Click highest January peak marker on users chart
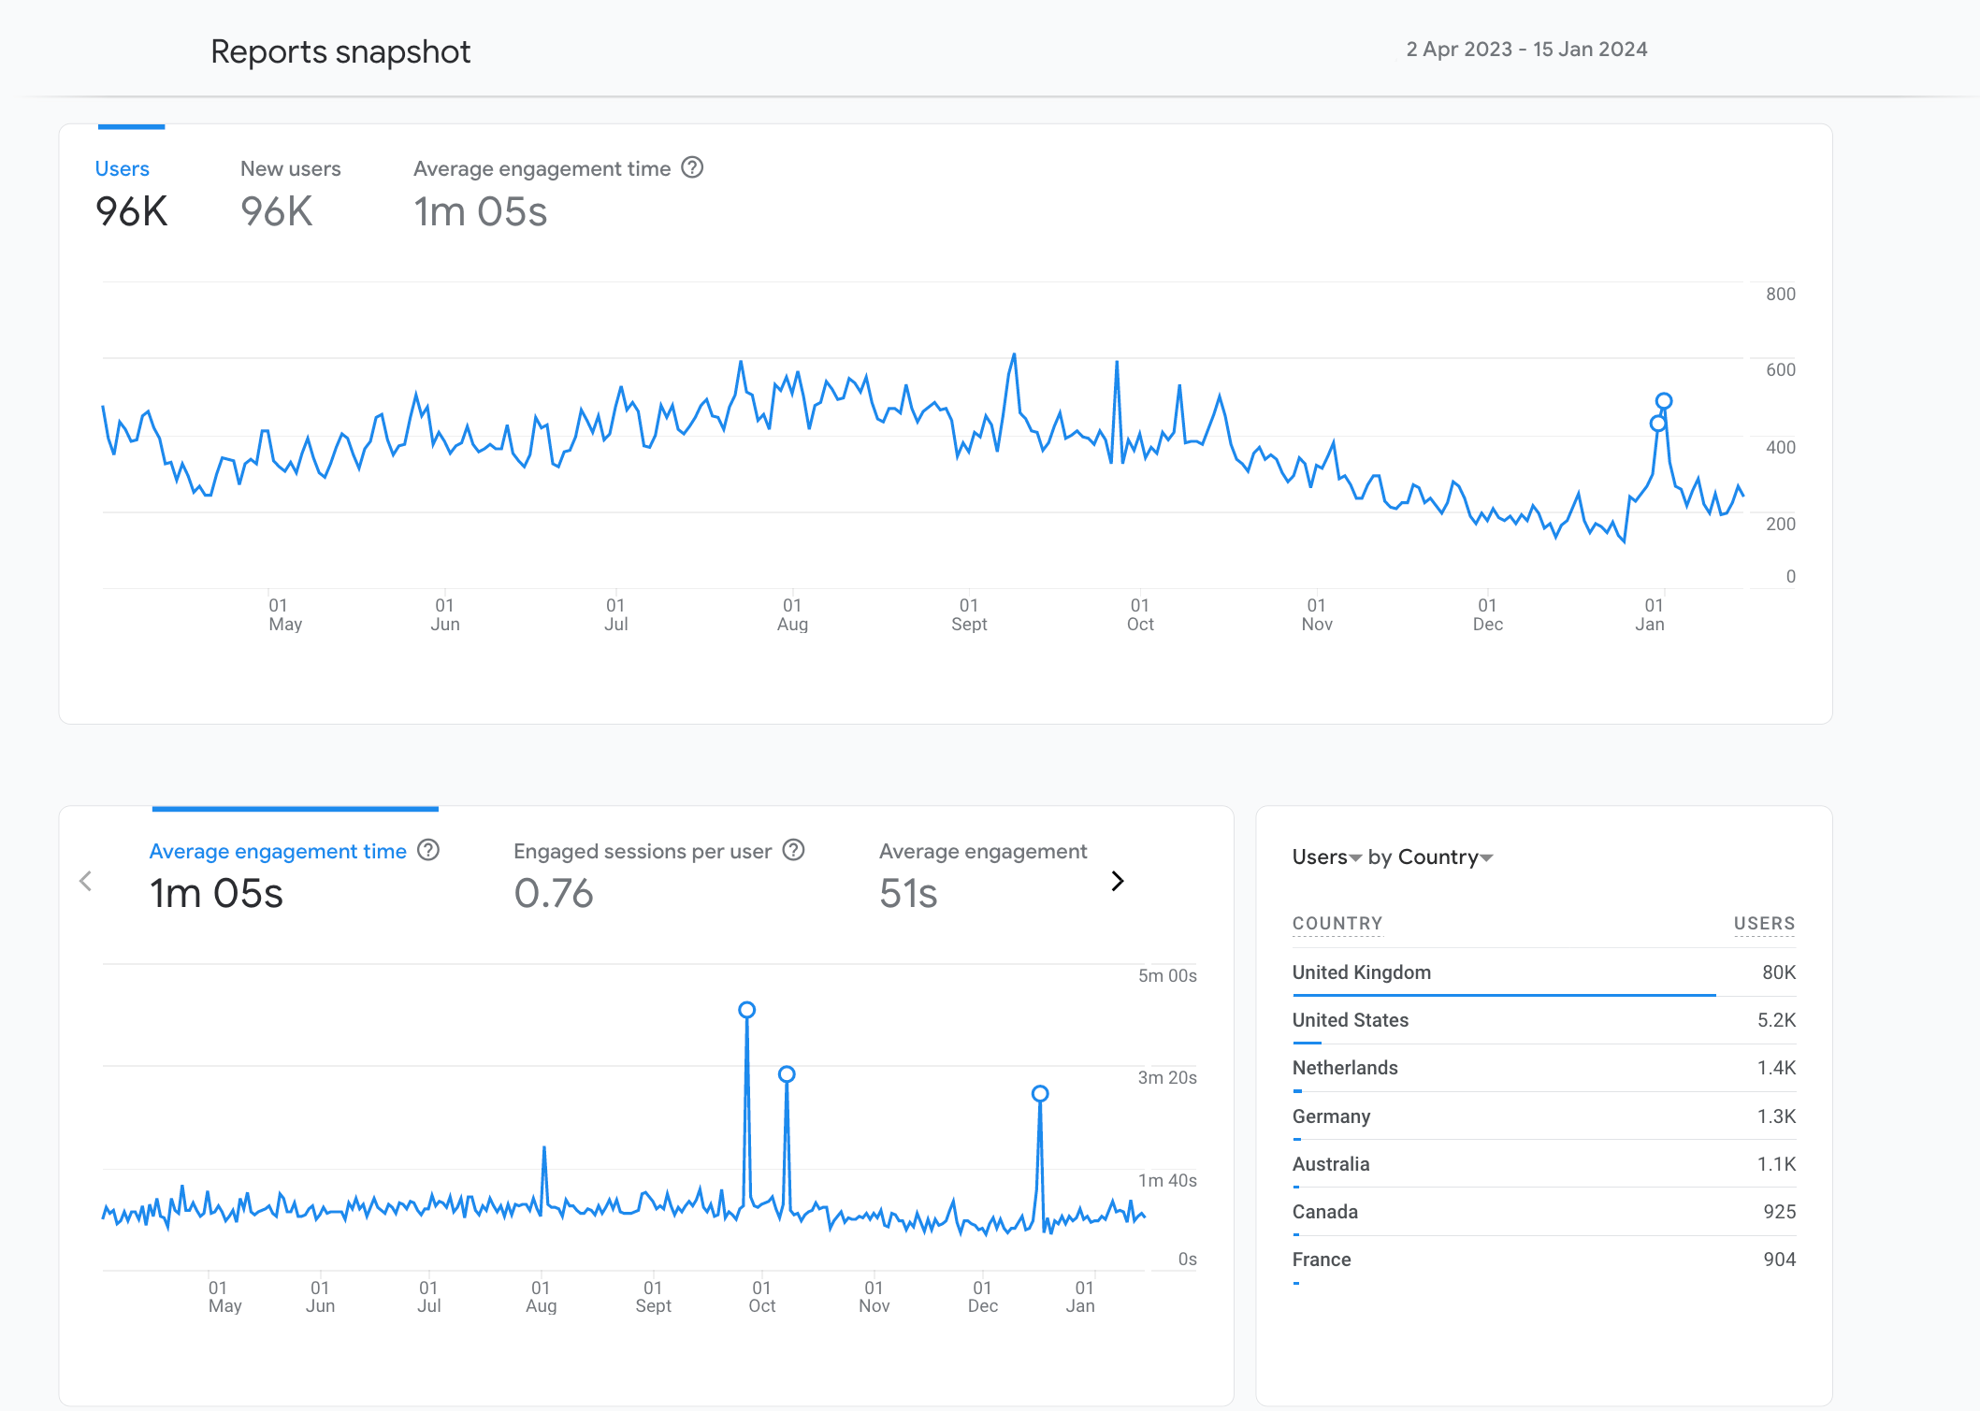 coord(1664,401)
